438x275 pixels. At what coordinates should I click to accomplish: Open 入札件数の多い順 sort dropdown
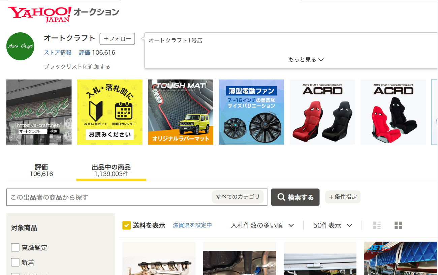262,225
